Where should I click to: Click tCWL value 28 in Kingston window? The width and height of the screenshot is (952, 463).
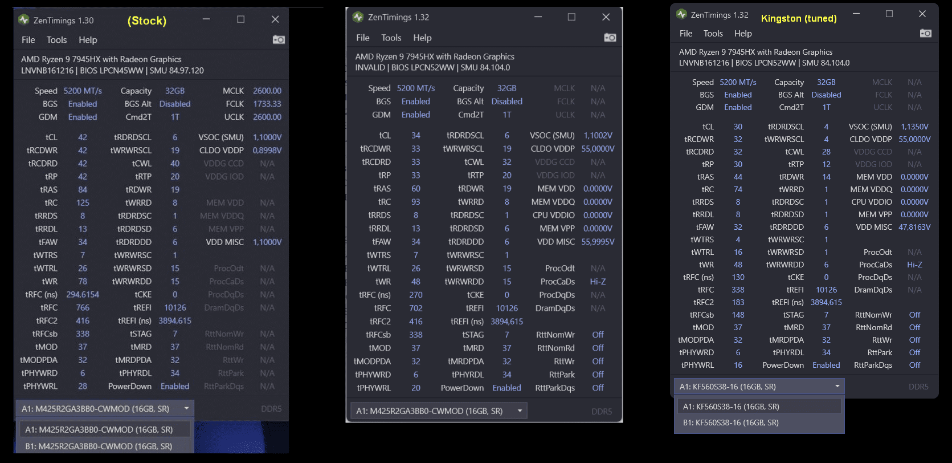826,152
